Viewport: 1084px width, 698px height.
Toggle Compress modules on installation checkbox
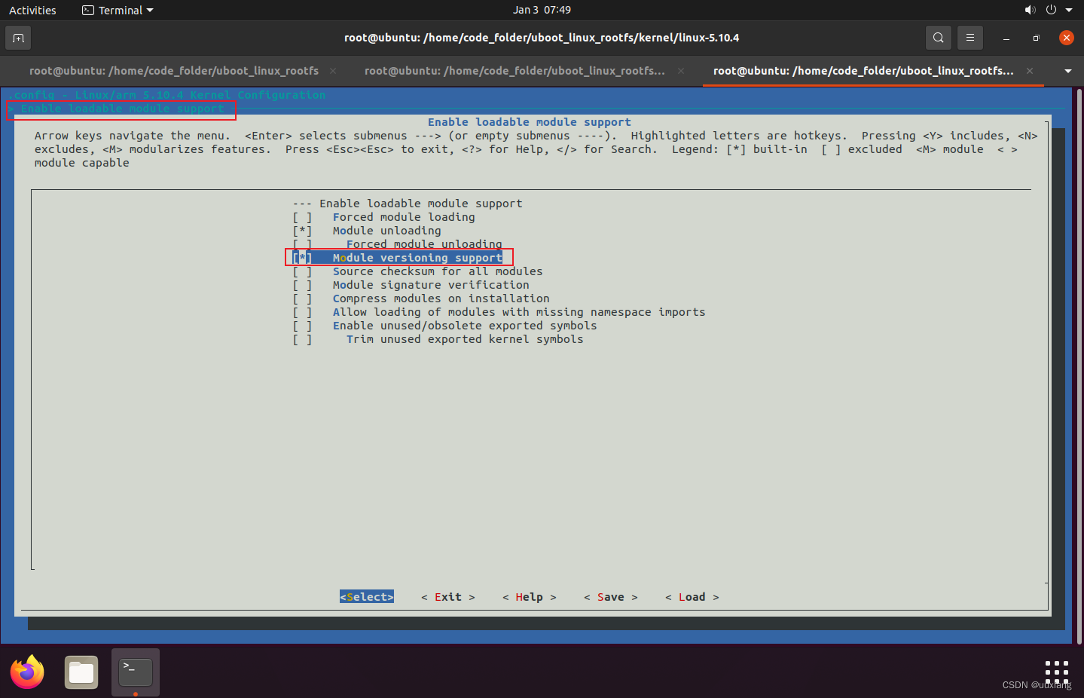click(x=302, y=298)
